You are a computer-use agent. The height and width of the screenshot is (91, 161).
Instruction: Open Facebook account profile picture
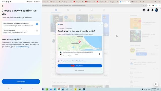pos(156,10)
